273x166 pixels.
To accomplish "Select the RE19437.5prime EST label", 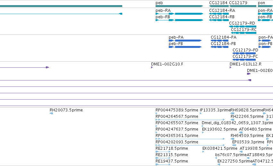I will [172, 161].
